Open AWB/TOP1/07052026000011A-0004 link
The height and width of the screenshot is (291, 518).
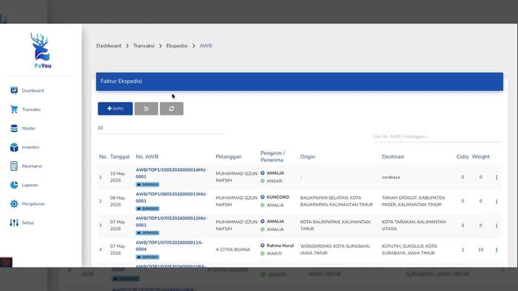pyautogui.click(x=169, y=246)
